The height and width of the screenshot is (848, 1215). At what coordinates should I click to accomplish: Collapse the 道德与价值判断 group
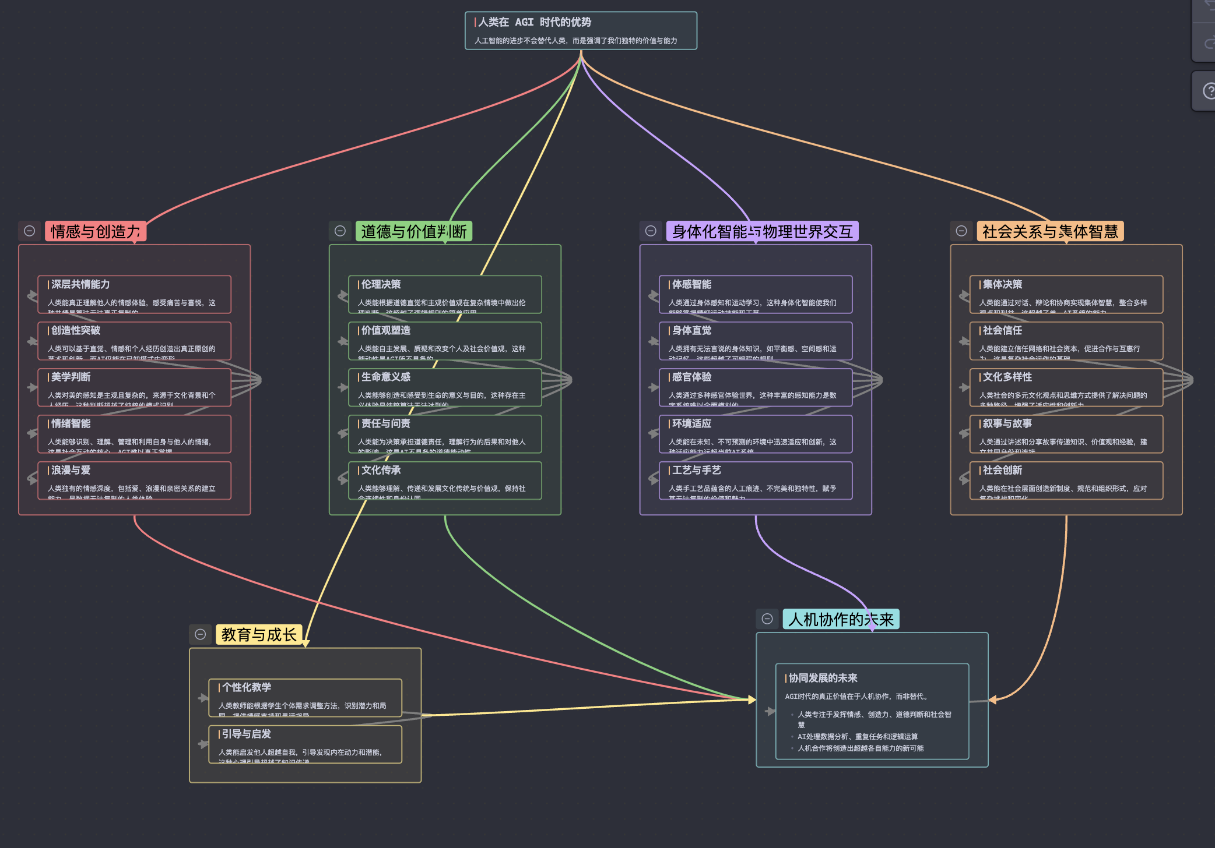point(340,231)
